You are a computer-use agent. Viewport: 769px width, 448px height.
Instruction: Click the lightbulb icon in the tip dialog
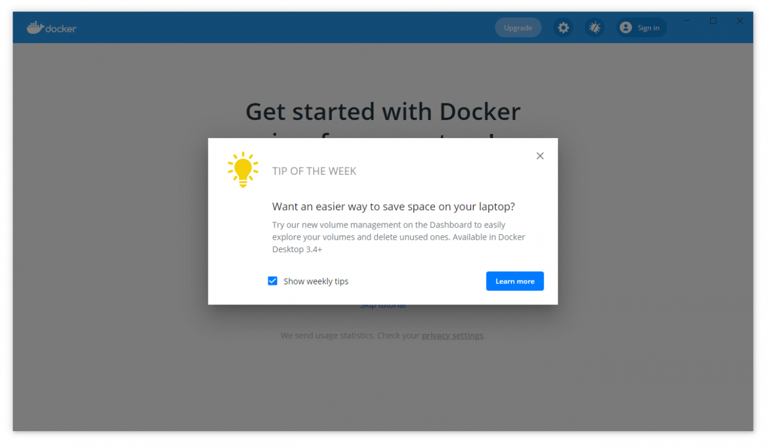[x=243, y=169]
